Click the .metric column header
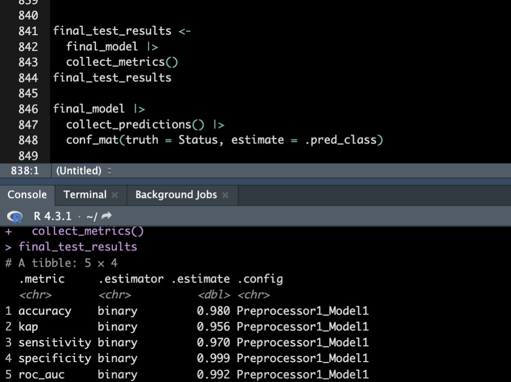Screen dimensions: 511x382 coord(42,279)
